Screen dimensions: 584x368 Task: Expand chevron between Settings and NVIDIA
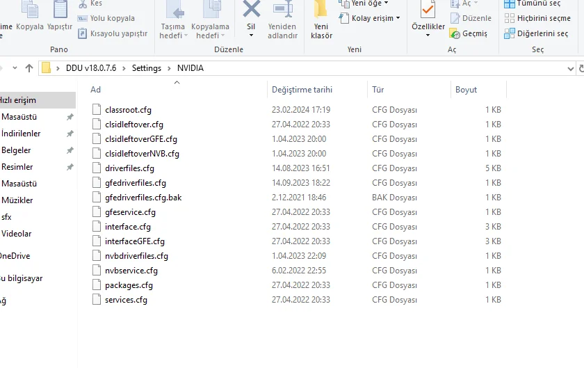(x=169, y=68)
